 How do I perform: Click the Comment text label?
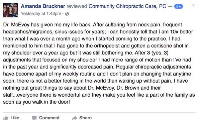[49, 118]
